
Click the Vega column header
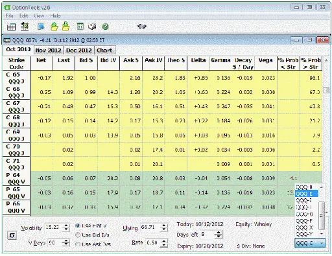(266, 64)
